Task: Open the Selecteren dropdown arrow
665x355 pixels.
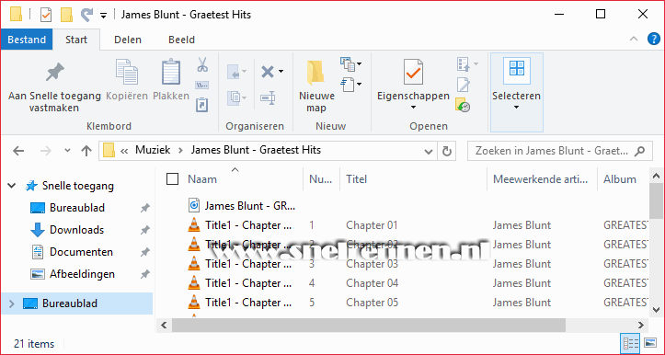Action: (517, 108)
